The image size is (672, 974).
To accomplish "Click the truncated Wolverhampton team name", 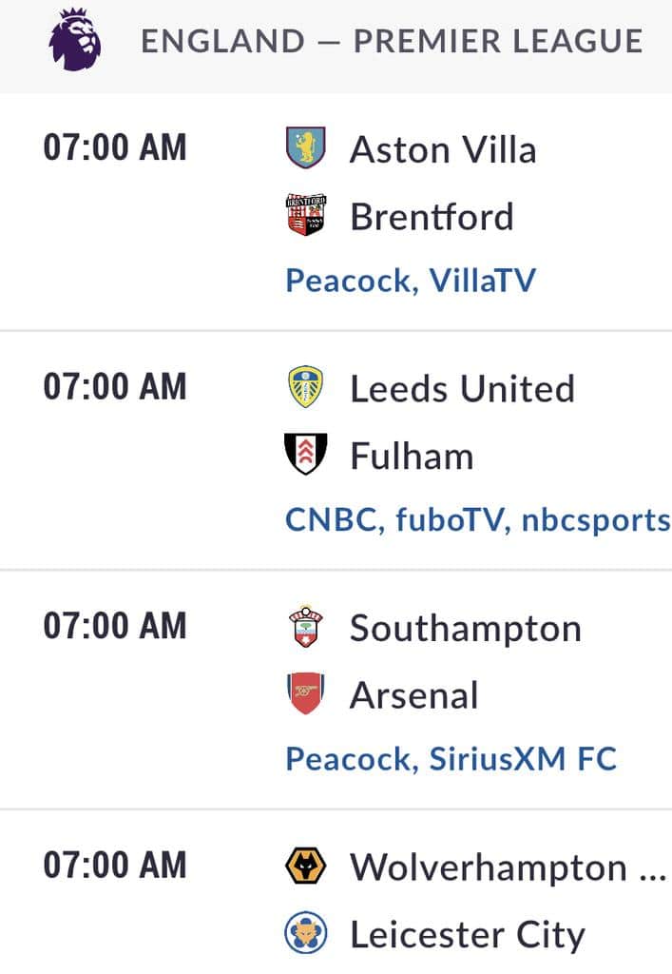I will click(x=508, y=867).
